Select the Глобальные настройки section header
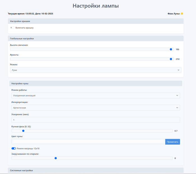Viewport: 196px width, 174px height. [x=95, y=38]
